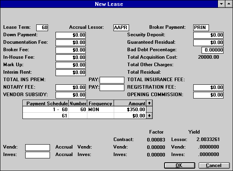Focus the Broker Payment PRIN field
Screen dimensions: 233x171
pos(201,28)
